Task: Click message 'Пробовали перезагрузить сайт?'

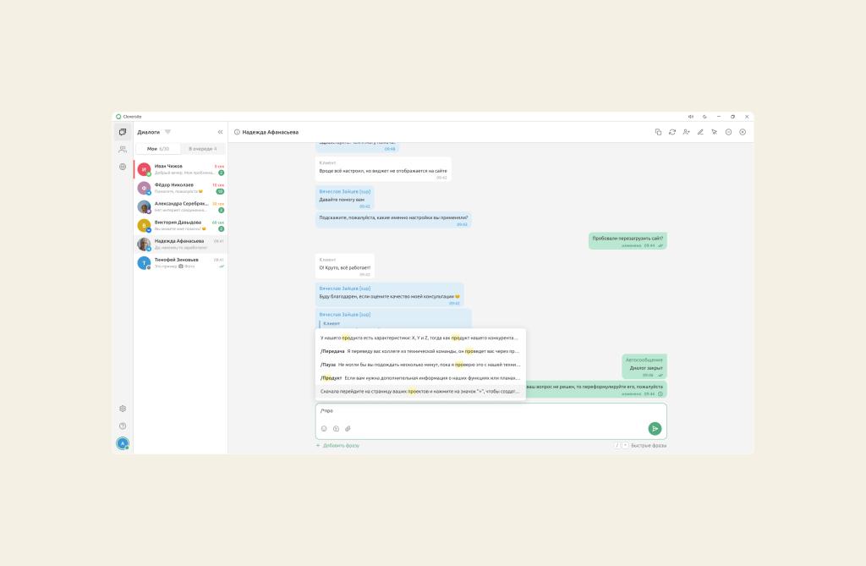Action: (x=628, y=240)
